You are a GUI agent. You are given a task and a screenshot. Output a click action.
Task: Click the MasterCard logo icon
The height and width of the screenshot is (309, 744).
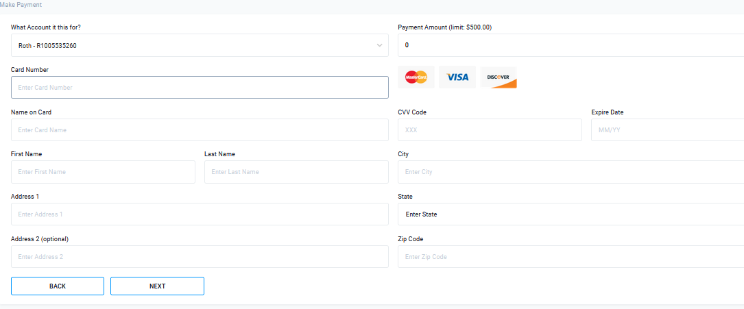pos(416,77)
